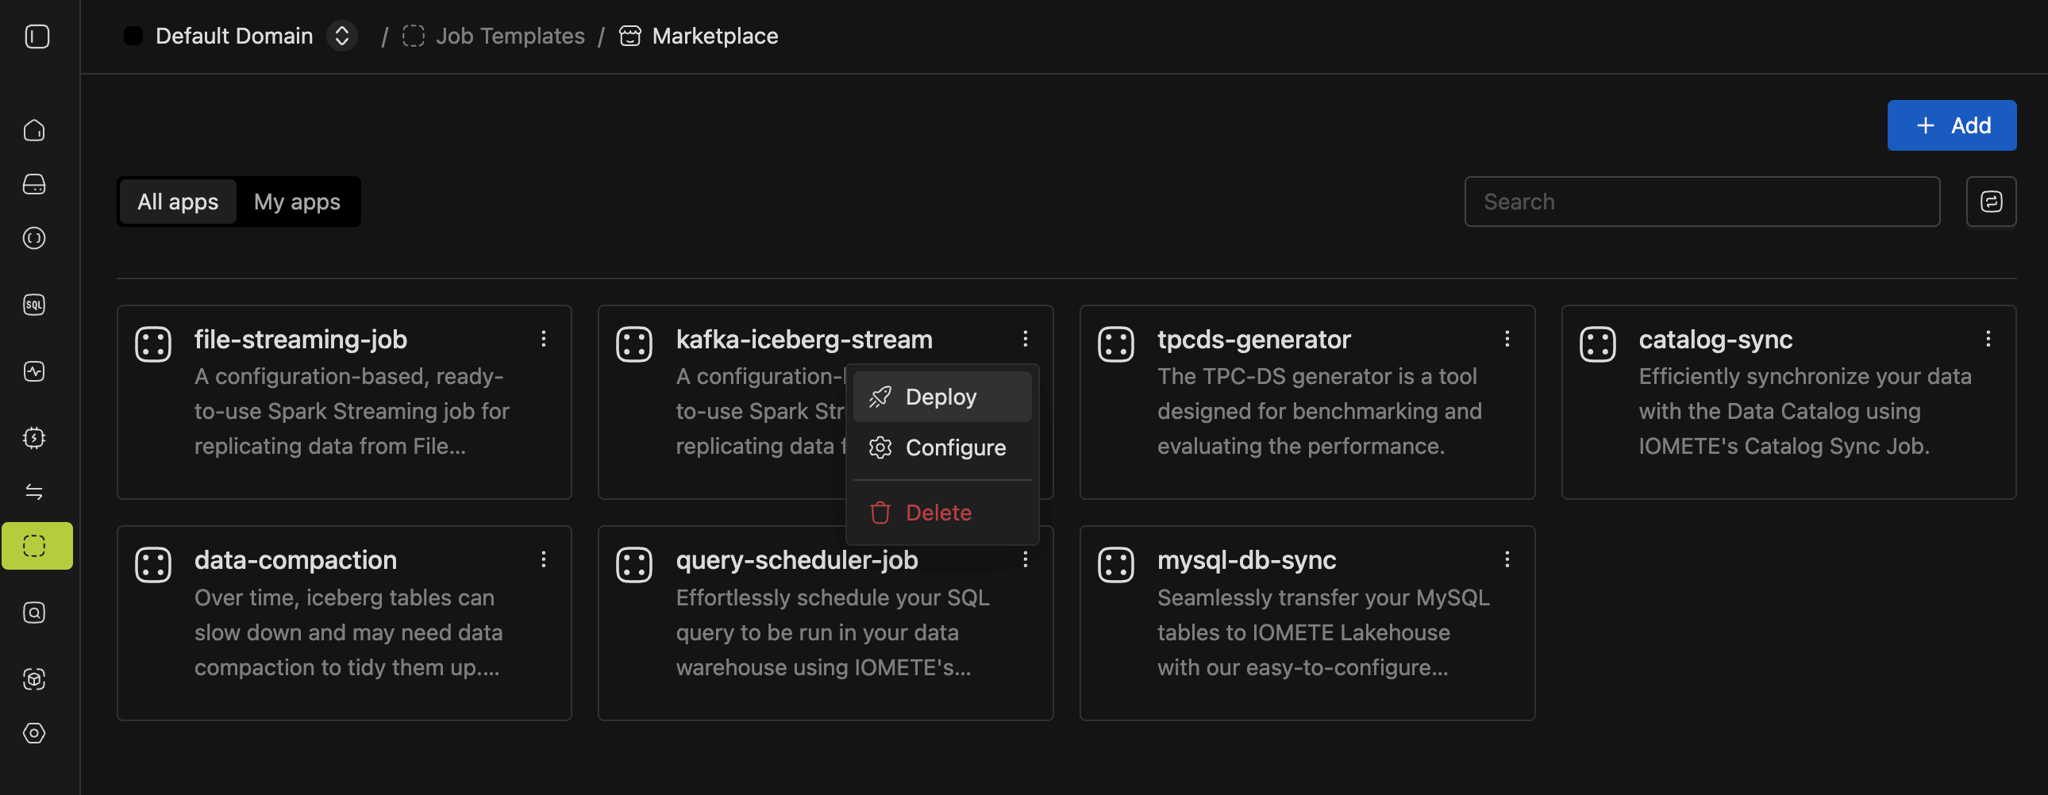This screenshot has width=2048, height=795.
Task: Open data-compaction three-dot menu
Action: (544, 559)
